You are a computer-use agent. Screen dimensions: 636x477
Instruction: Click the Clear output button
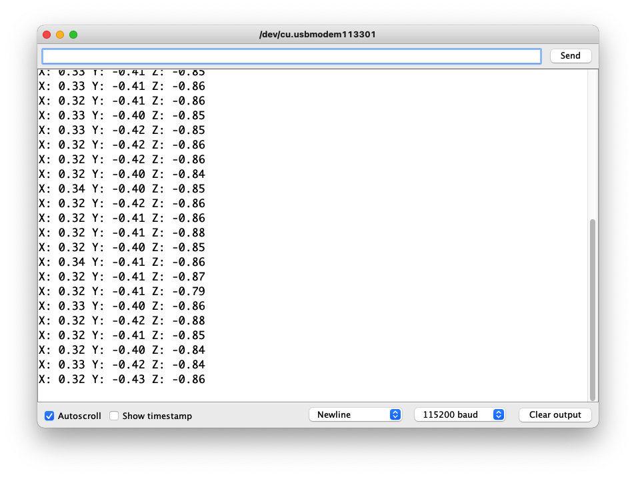pyautogui.click(x=555, y=414)
